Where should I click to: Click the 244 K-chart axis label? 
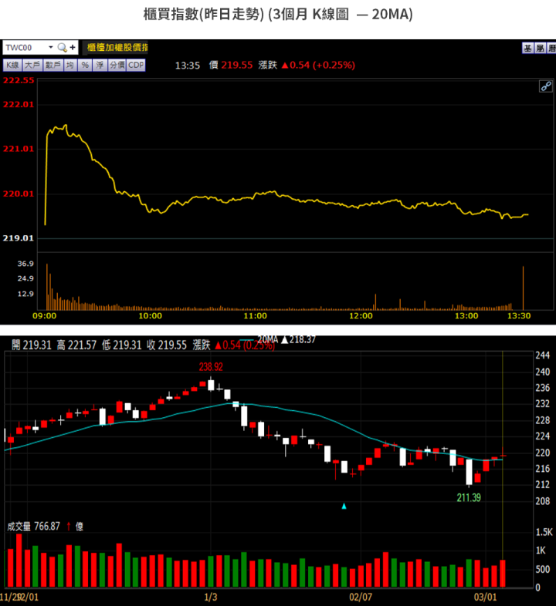point(542,355)
